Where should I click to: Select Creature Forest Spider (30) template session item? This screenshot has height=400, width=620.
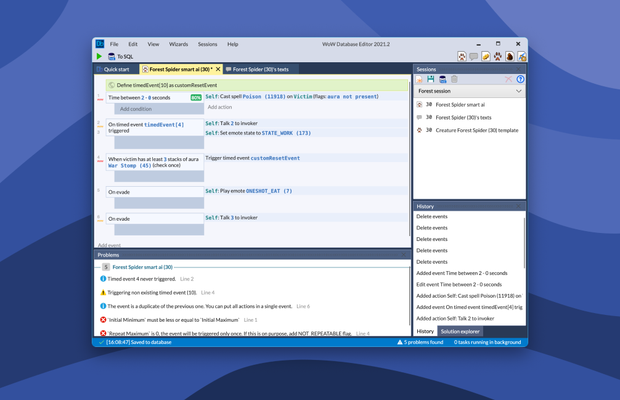(x=476, y=130)
